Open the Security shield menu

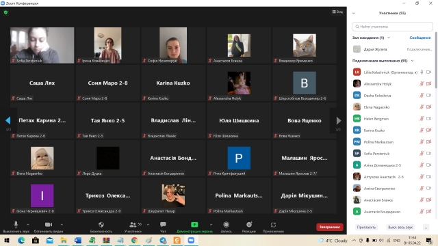click(101, 227)
